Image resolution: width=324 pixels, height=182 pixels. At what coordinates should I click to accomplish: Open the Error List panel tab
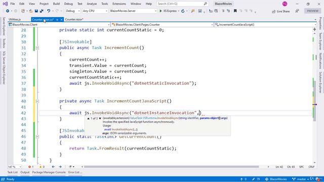click(75, 172)
